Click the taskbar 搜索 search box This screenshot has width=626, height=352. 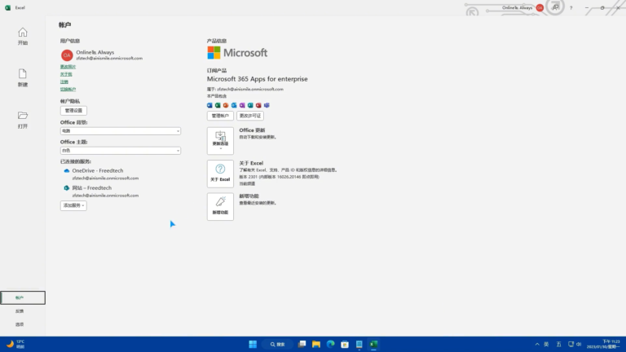[x=277, y=345]
